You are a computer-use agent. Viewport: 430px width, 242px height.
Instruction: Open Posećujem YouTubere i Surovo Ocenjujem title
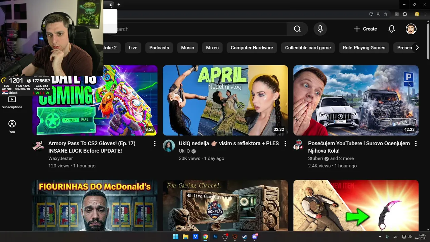359,147
